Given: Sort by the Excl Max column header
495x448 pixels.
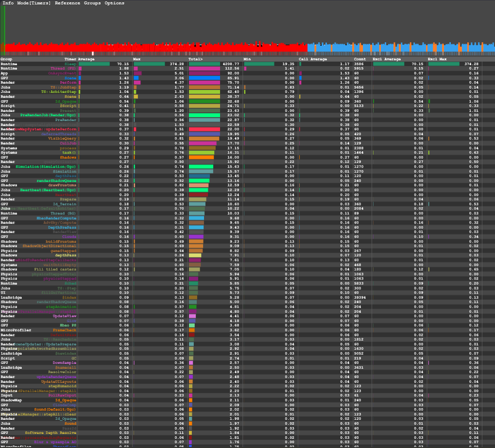Looking at the screenshot, I should pyautogui.click(x=437, y=59).
